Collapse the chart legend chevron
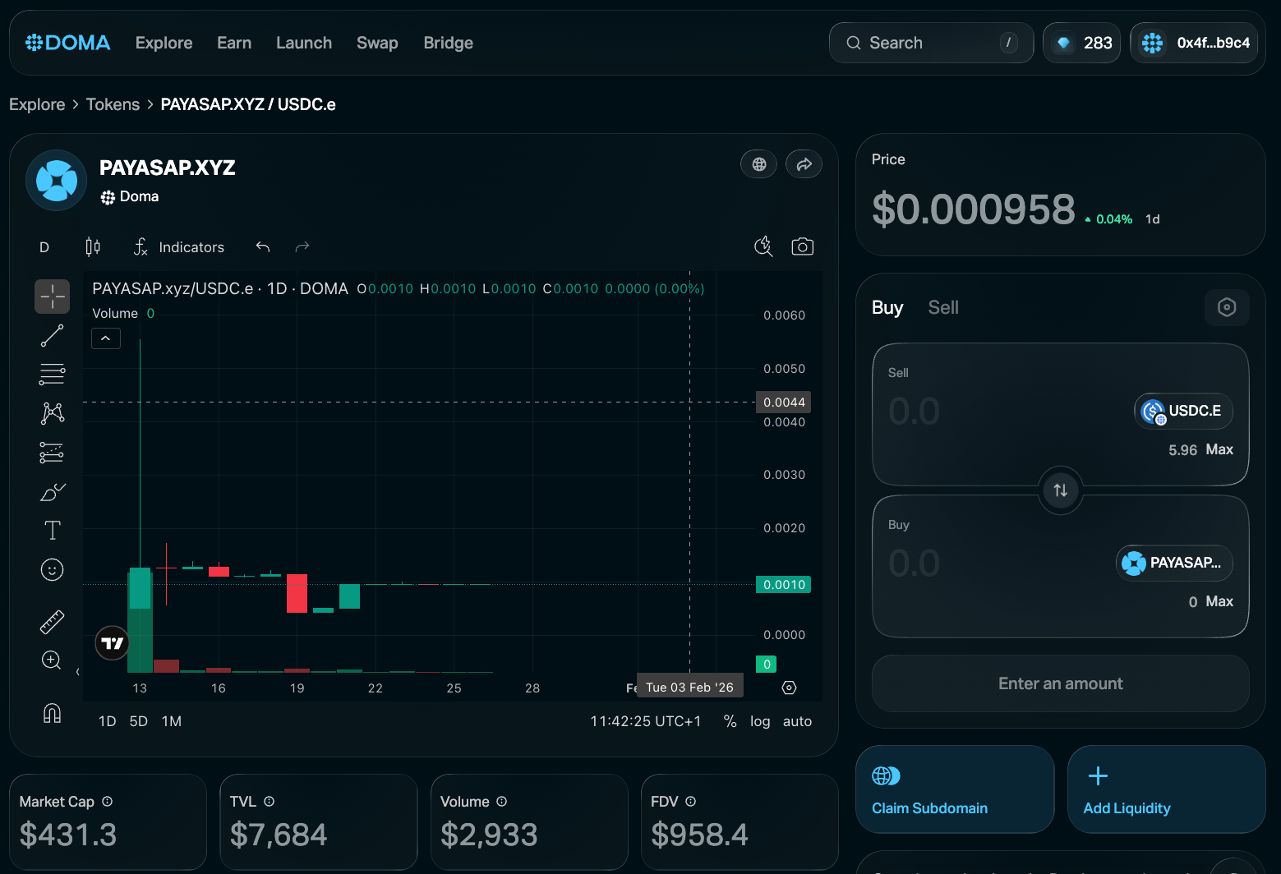This screenshot has height=874, width=1281. pyautogui.click(x=106, y=338)
